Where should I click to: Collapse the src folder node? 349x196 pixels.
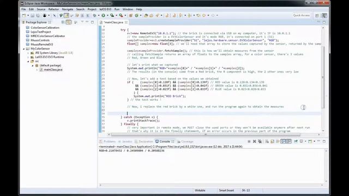coord(28,62)
